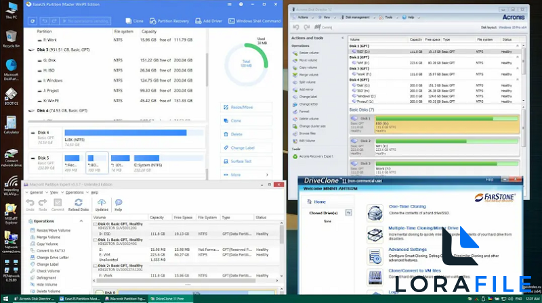The width and height of the screenshot is (542, 303).
Task: Click Reload Disks in Macrorit toolbar
Action: [x=79, y=205]
